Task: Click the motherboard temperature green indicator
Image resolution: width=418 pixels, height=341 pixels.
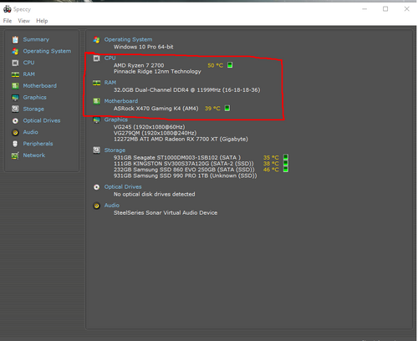Action: tap(227, 108)
